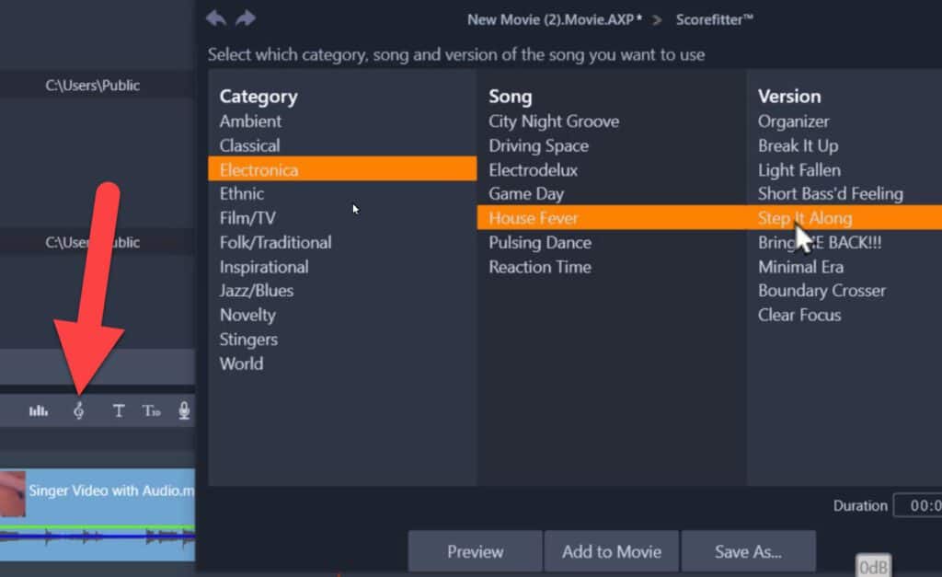Click the Title (T) tool icon

[x=119, y=411]
